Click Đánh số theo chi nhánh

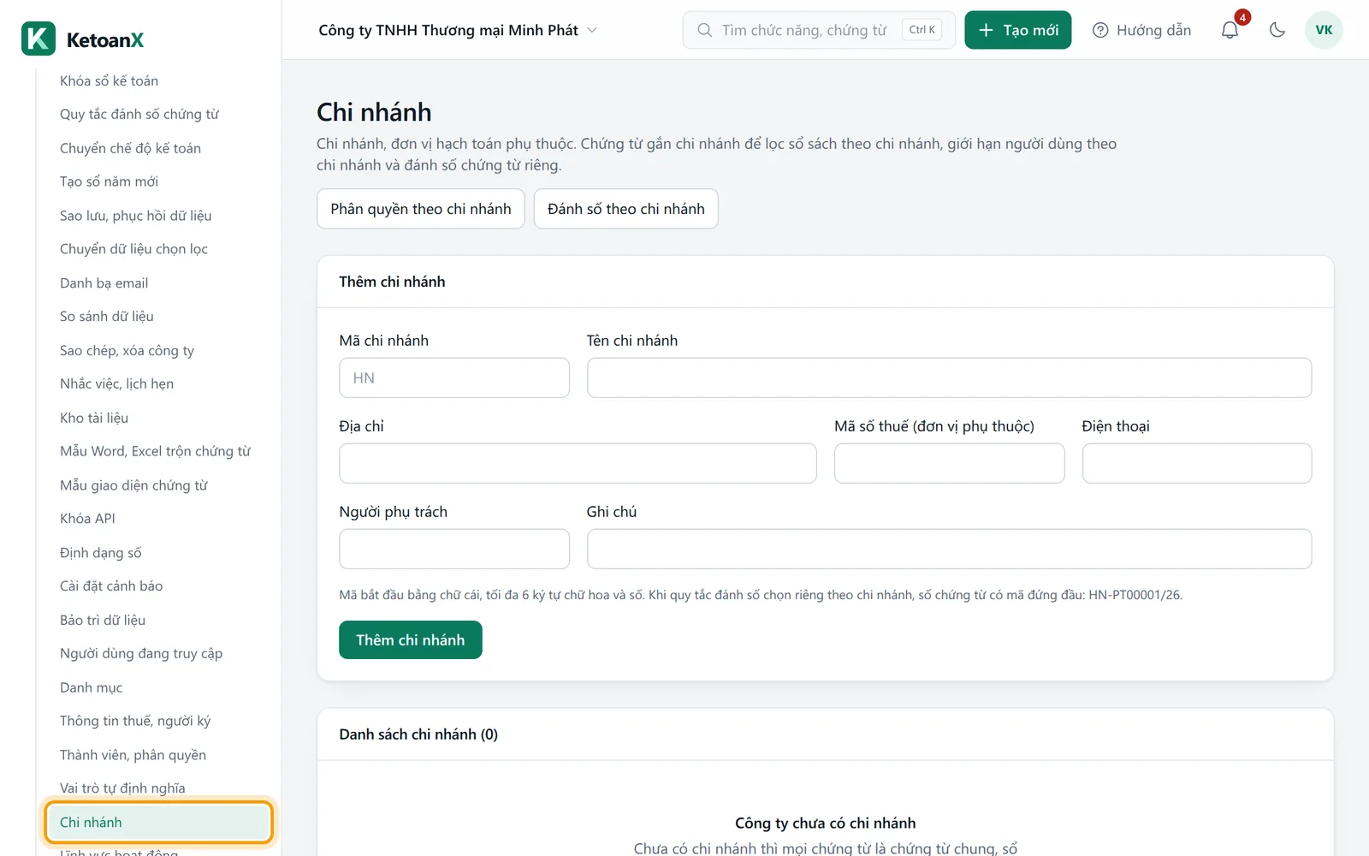626,209
